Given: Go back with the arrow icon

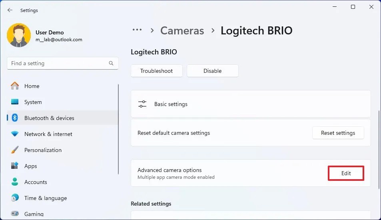Looking at the screenshot, I should point(10,10).
